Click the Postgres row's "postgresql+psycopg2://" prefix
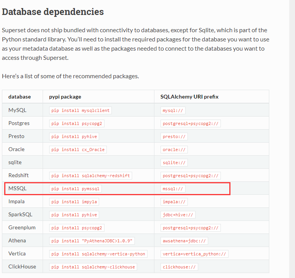Image resolution: width=295 pixels, height=278 pixels. [191, 123]
